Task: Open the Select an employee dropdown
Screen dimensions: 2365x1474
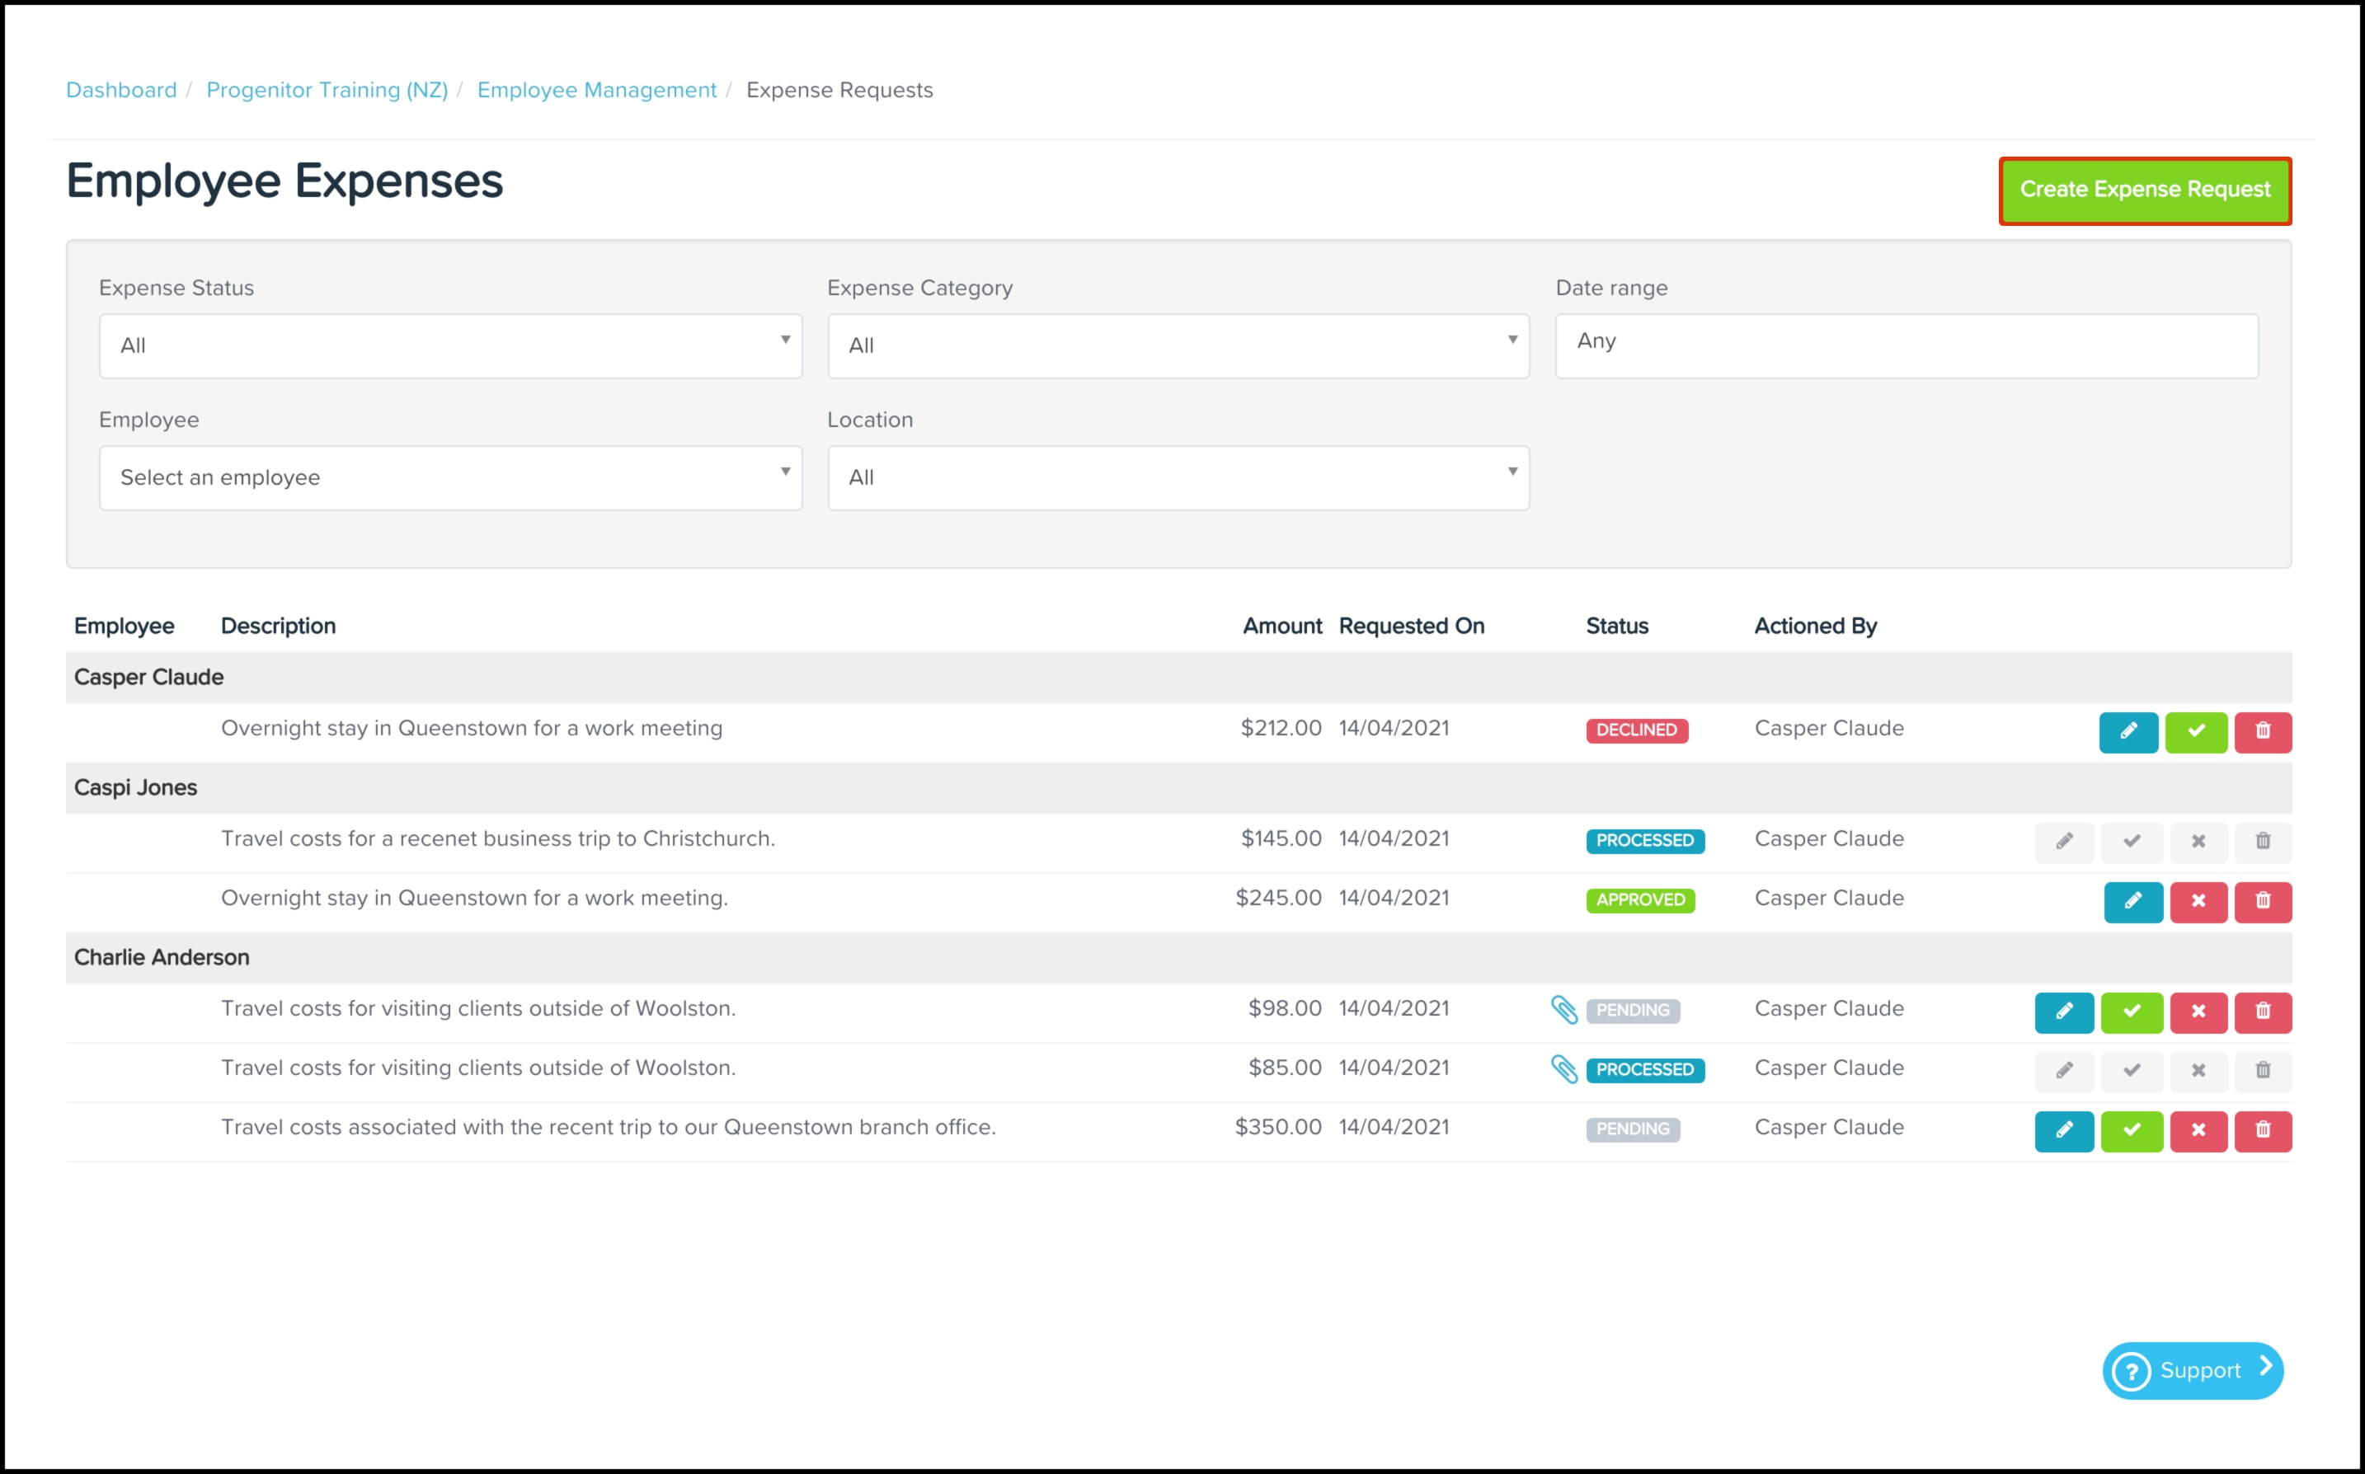Action: pos(449,477)
